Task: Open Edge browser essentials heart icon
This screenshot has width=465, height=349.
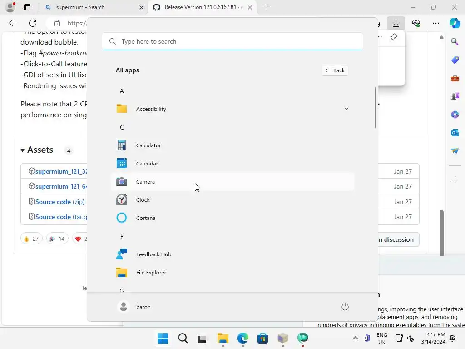Action: tap(416, 23)
